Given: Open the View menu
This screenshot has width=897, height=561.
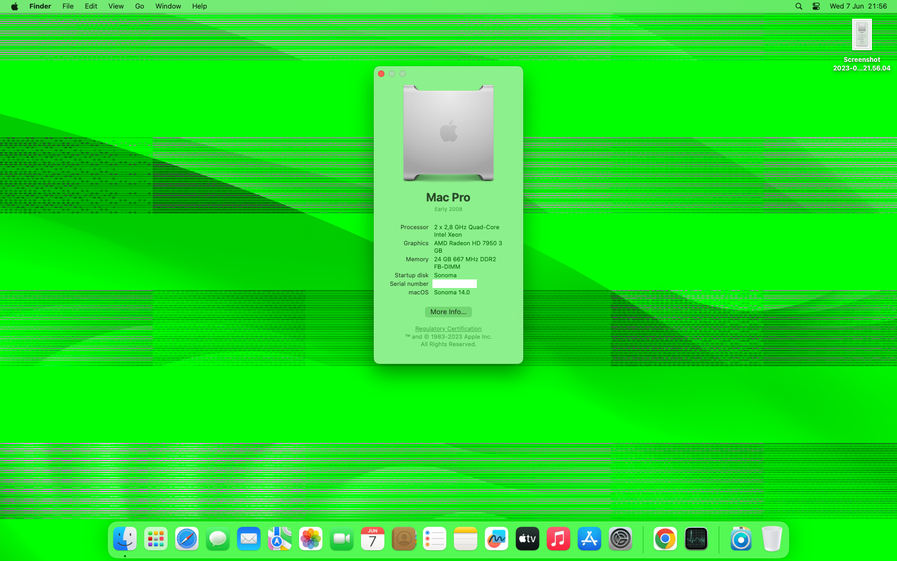Looking at the screenshot, I should 116,6.
